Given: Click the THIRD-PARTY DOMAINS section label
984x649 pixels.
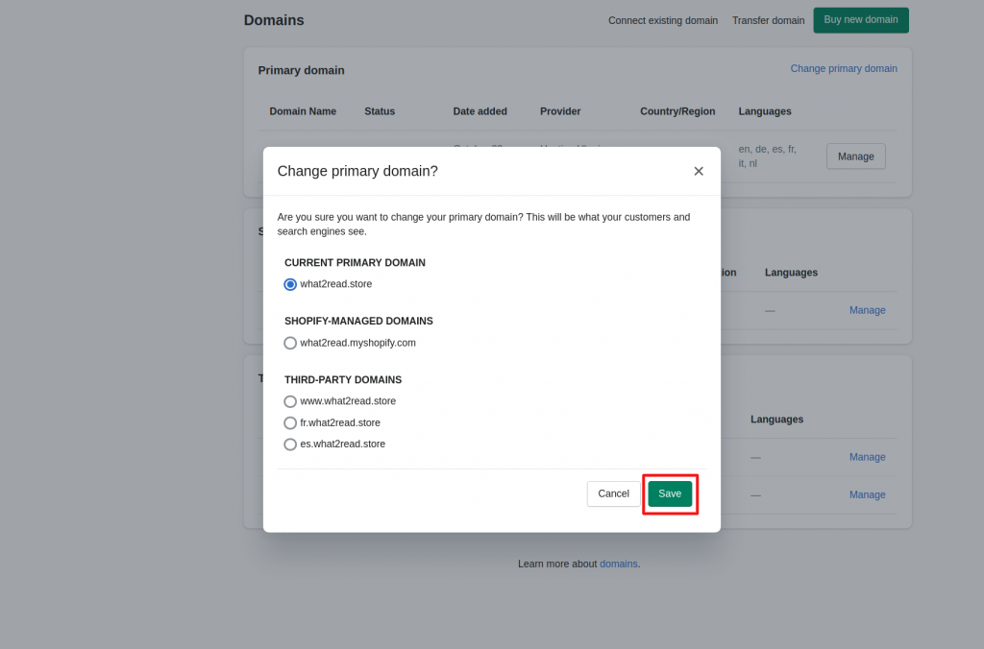Looking at the screenshot, I should (343, 380).
